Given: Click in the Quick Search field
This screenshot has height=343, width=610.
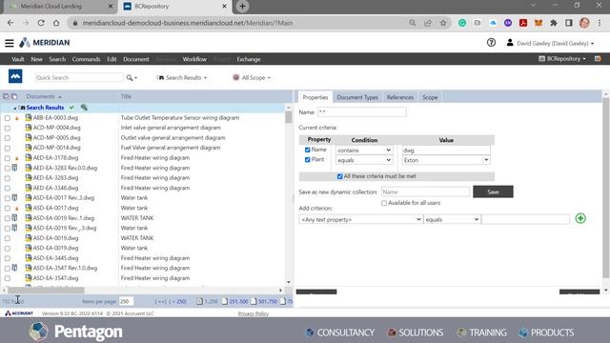Looking at the screenshot, I should [79, 78].
